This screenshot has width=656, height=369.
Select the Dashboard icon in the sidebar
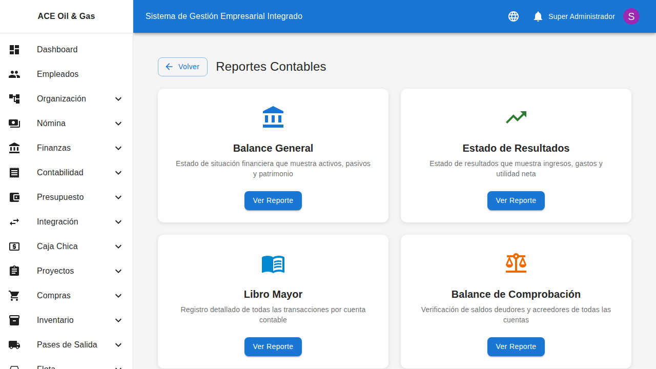coord(14,50)
